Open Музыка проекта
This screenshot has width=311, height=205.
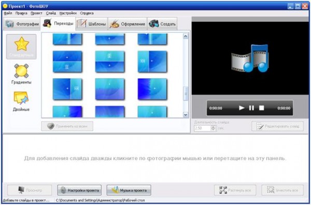click(x=129, y=190)
